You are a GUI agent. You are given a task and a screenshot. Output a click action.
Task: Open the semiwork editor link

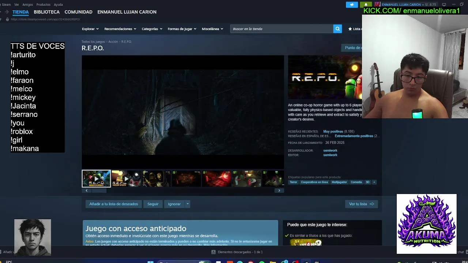(x=330, y=155)
